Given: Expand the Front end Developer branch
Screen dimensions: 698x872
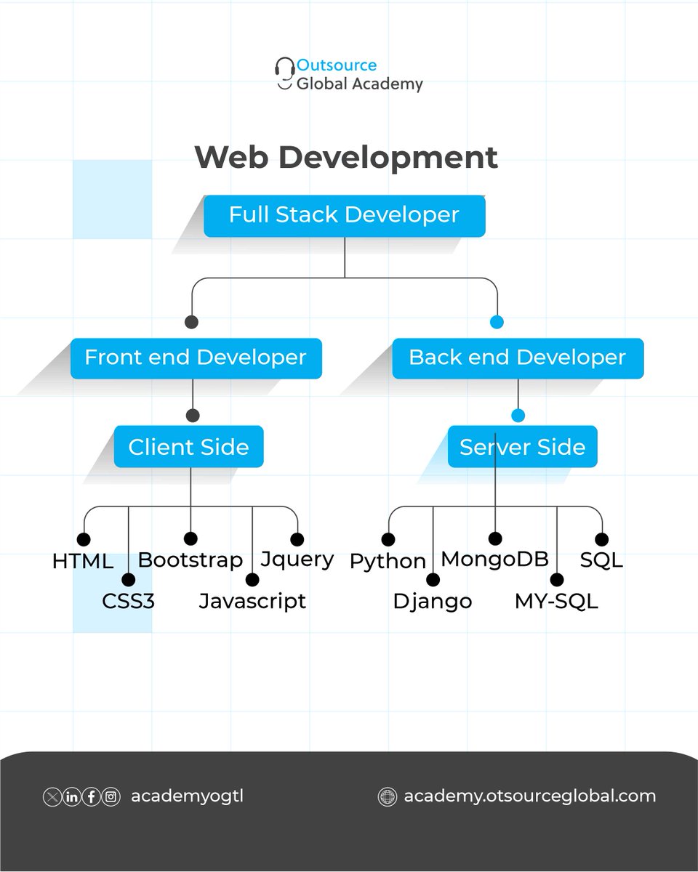Looking at the screenshot, I should coord(196,358).
